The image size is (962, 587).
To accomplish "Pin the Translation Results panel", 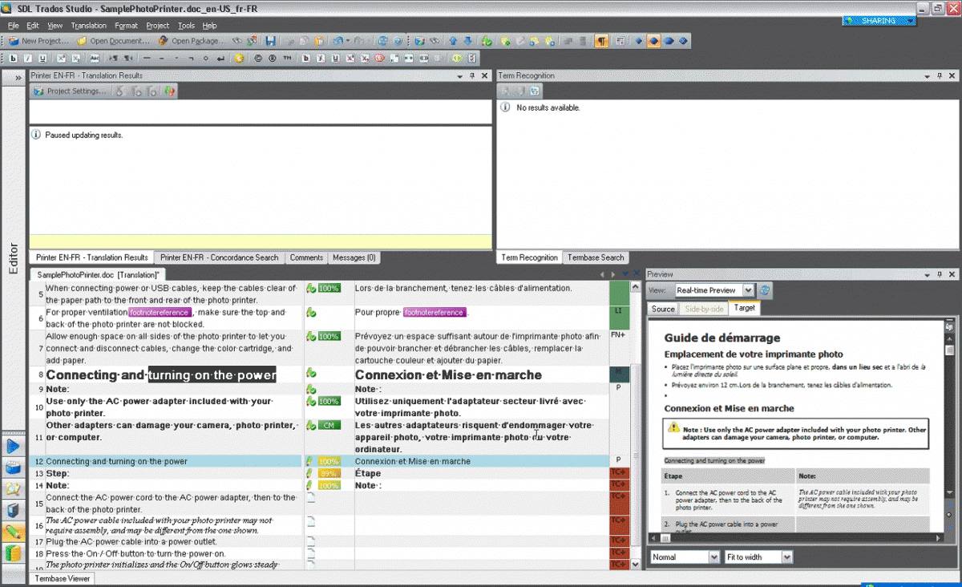I will coord(472,75).
